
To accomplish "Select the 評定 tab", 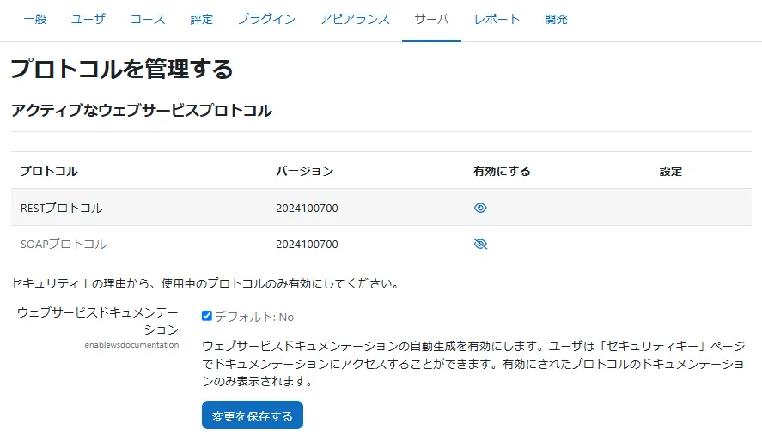I will click(x=201, y=20).
